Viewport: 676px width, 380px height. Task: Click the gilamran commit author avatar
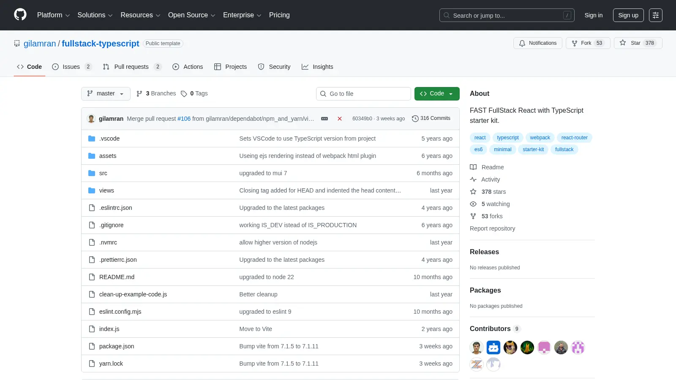click(x=91, y=119)
